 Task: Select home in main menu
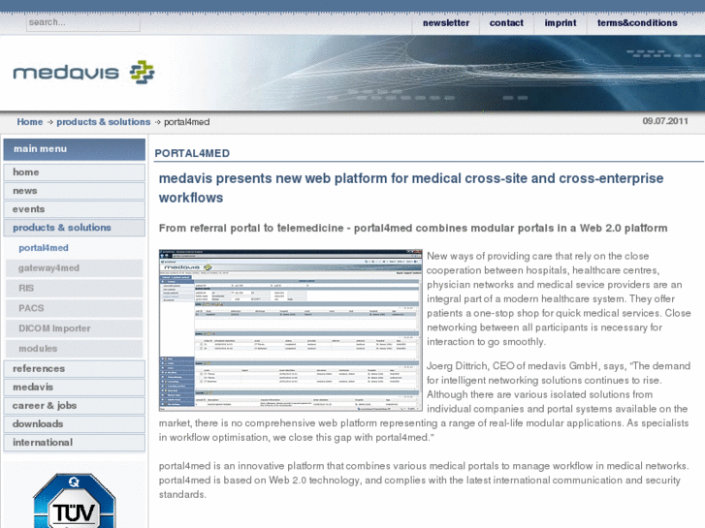coord(75,172)
